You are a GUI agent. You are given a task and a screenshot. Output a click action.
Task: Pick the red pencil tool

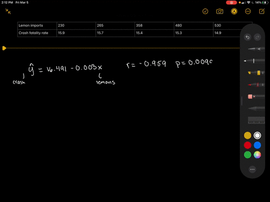coord(256,85)
